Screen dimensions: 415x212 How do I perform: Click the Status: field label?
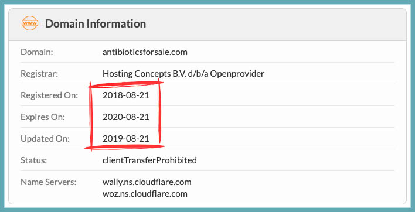(34, 160)
